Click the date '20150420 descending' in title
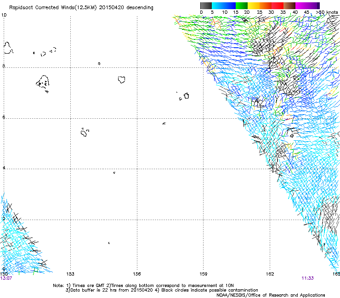The image size is (340, 298). (126, 8)
